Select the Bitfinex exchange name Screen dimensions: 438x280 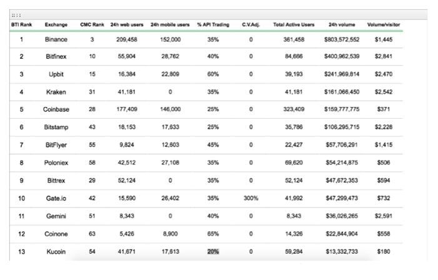[56, 56]
